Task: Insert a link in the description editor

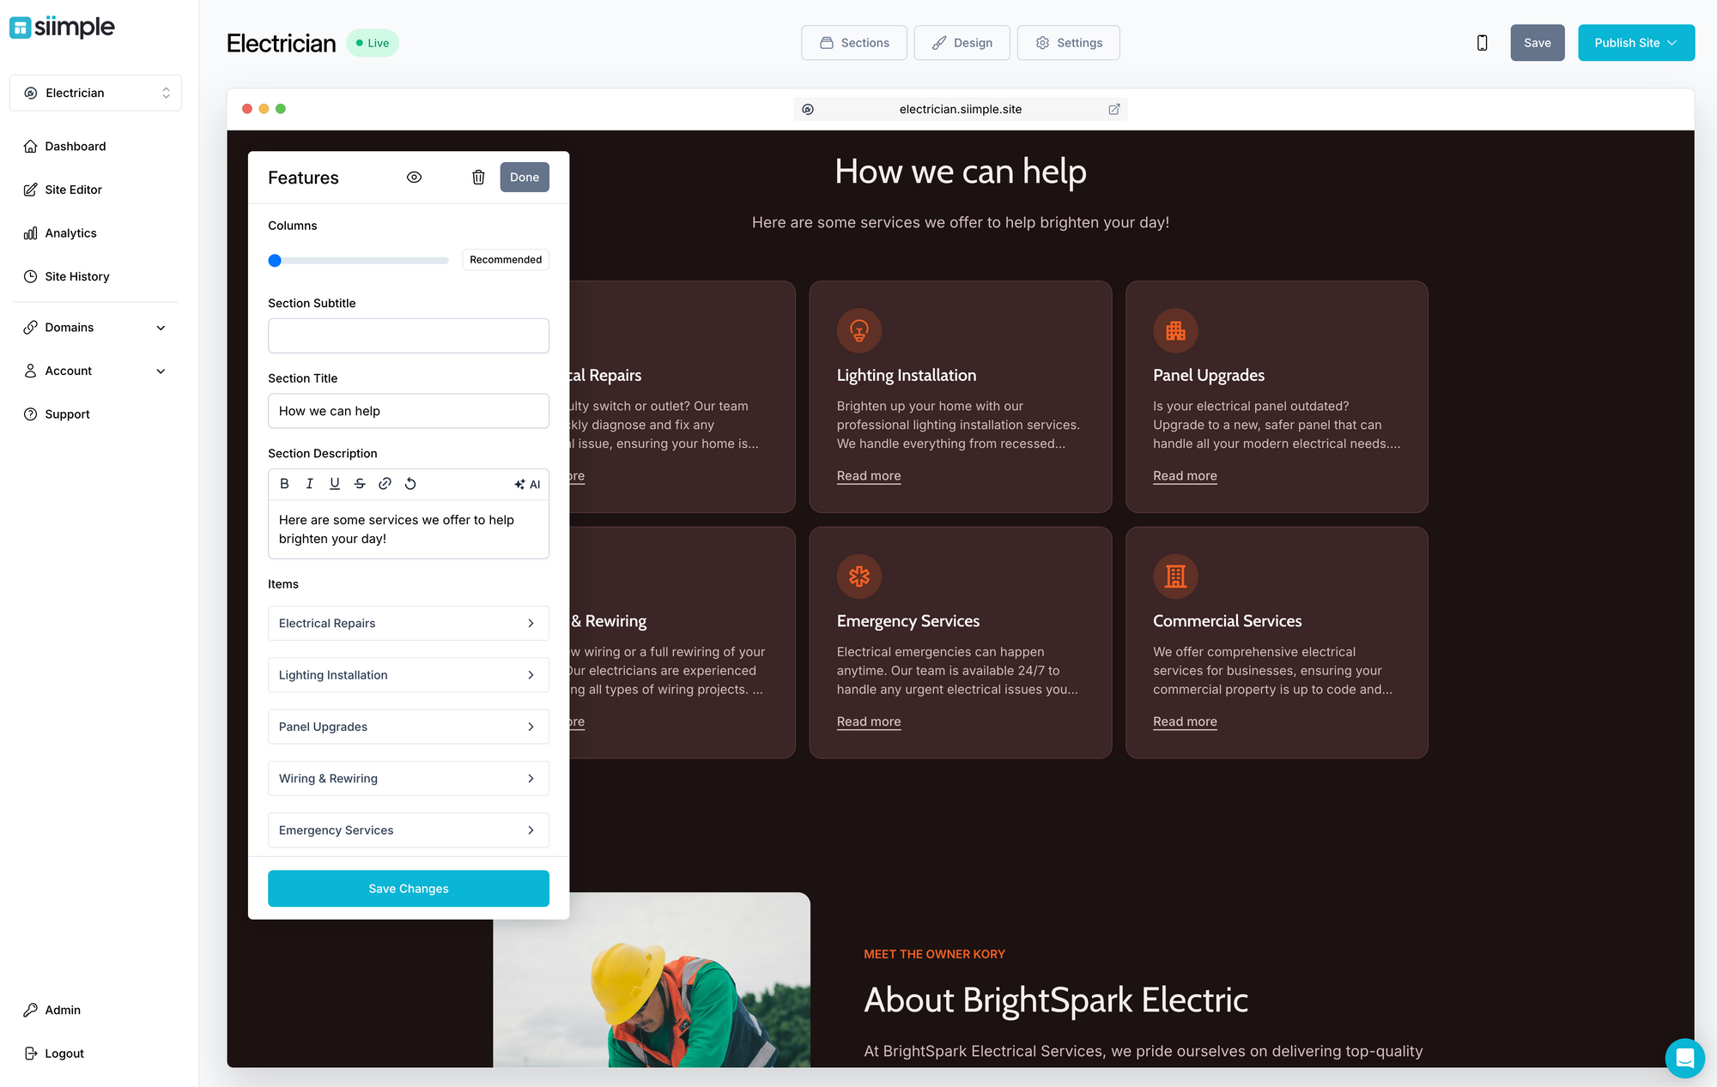Action: pyautogui.click(x=385, y=484)
